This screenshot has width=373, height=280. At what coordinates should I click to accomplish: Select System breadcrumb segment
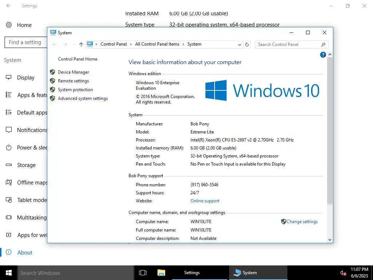[195, 44]
